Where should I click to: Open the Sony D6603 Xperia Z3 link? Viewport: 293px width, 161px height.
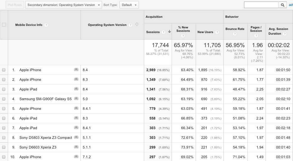click(38, 147)
